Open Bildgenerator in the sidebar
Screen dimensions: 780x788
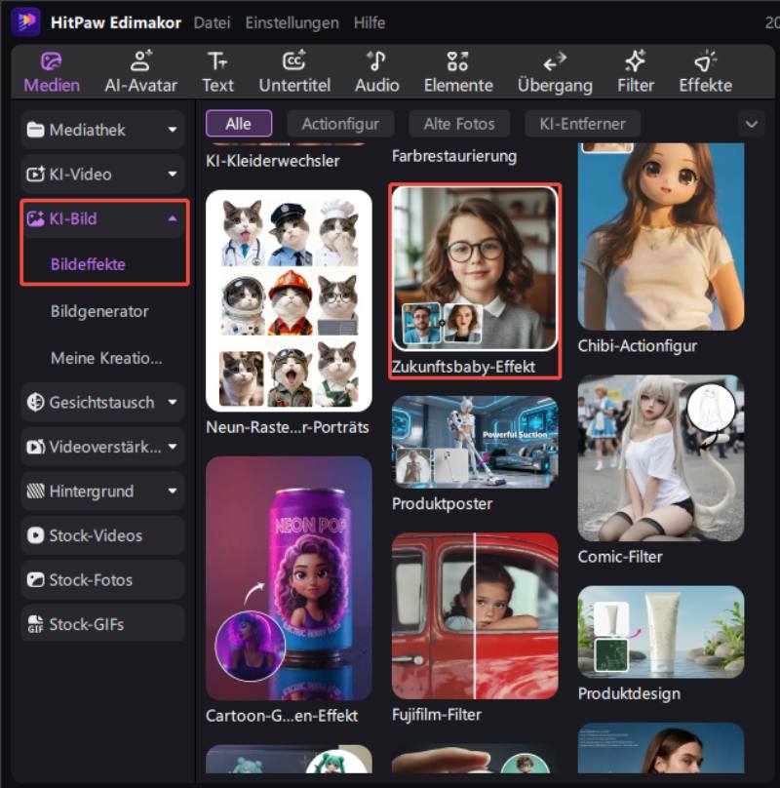coord(99,311)
